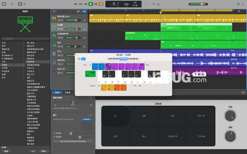Start playback with the green play button
This screenshot has height=154, width=247.
91,4
